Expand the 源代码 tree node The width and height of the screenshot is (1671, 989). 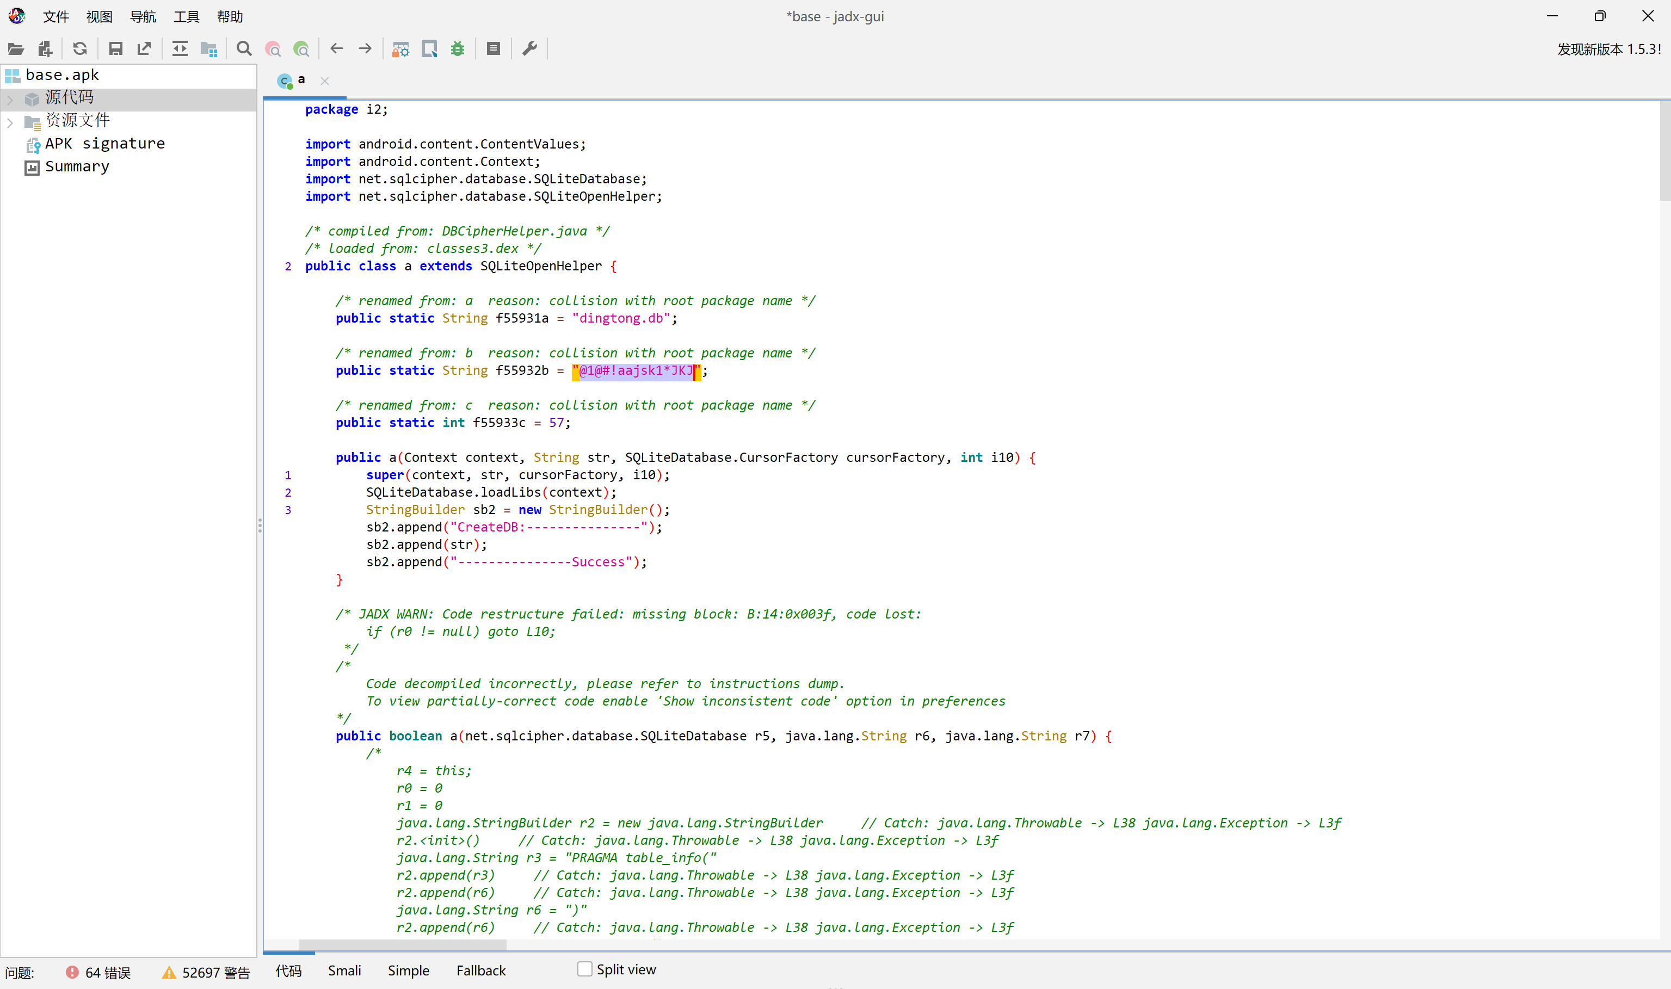(x=10, y=100)
